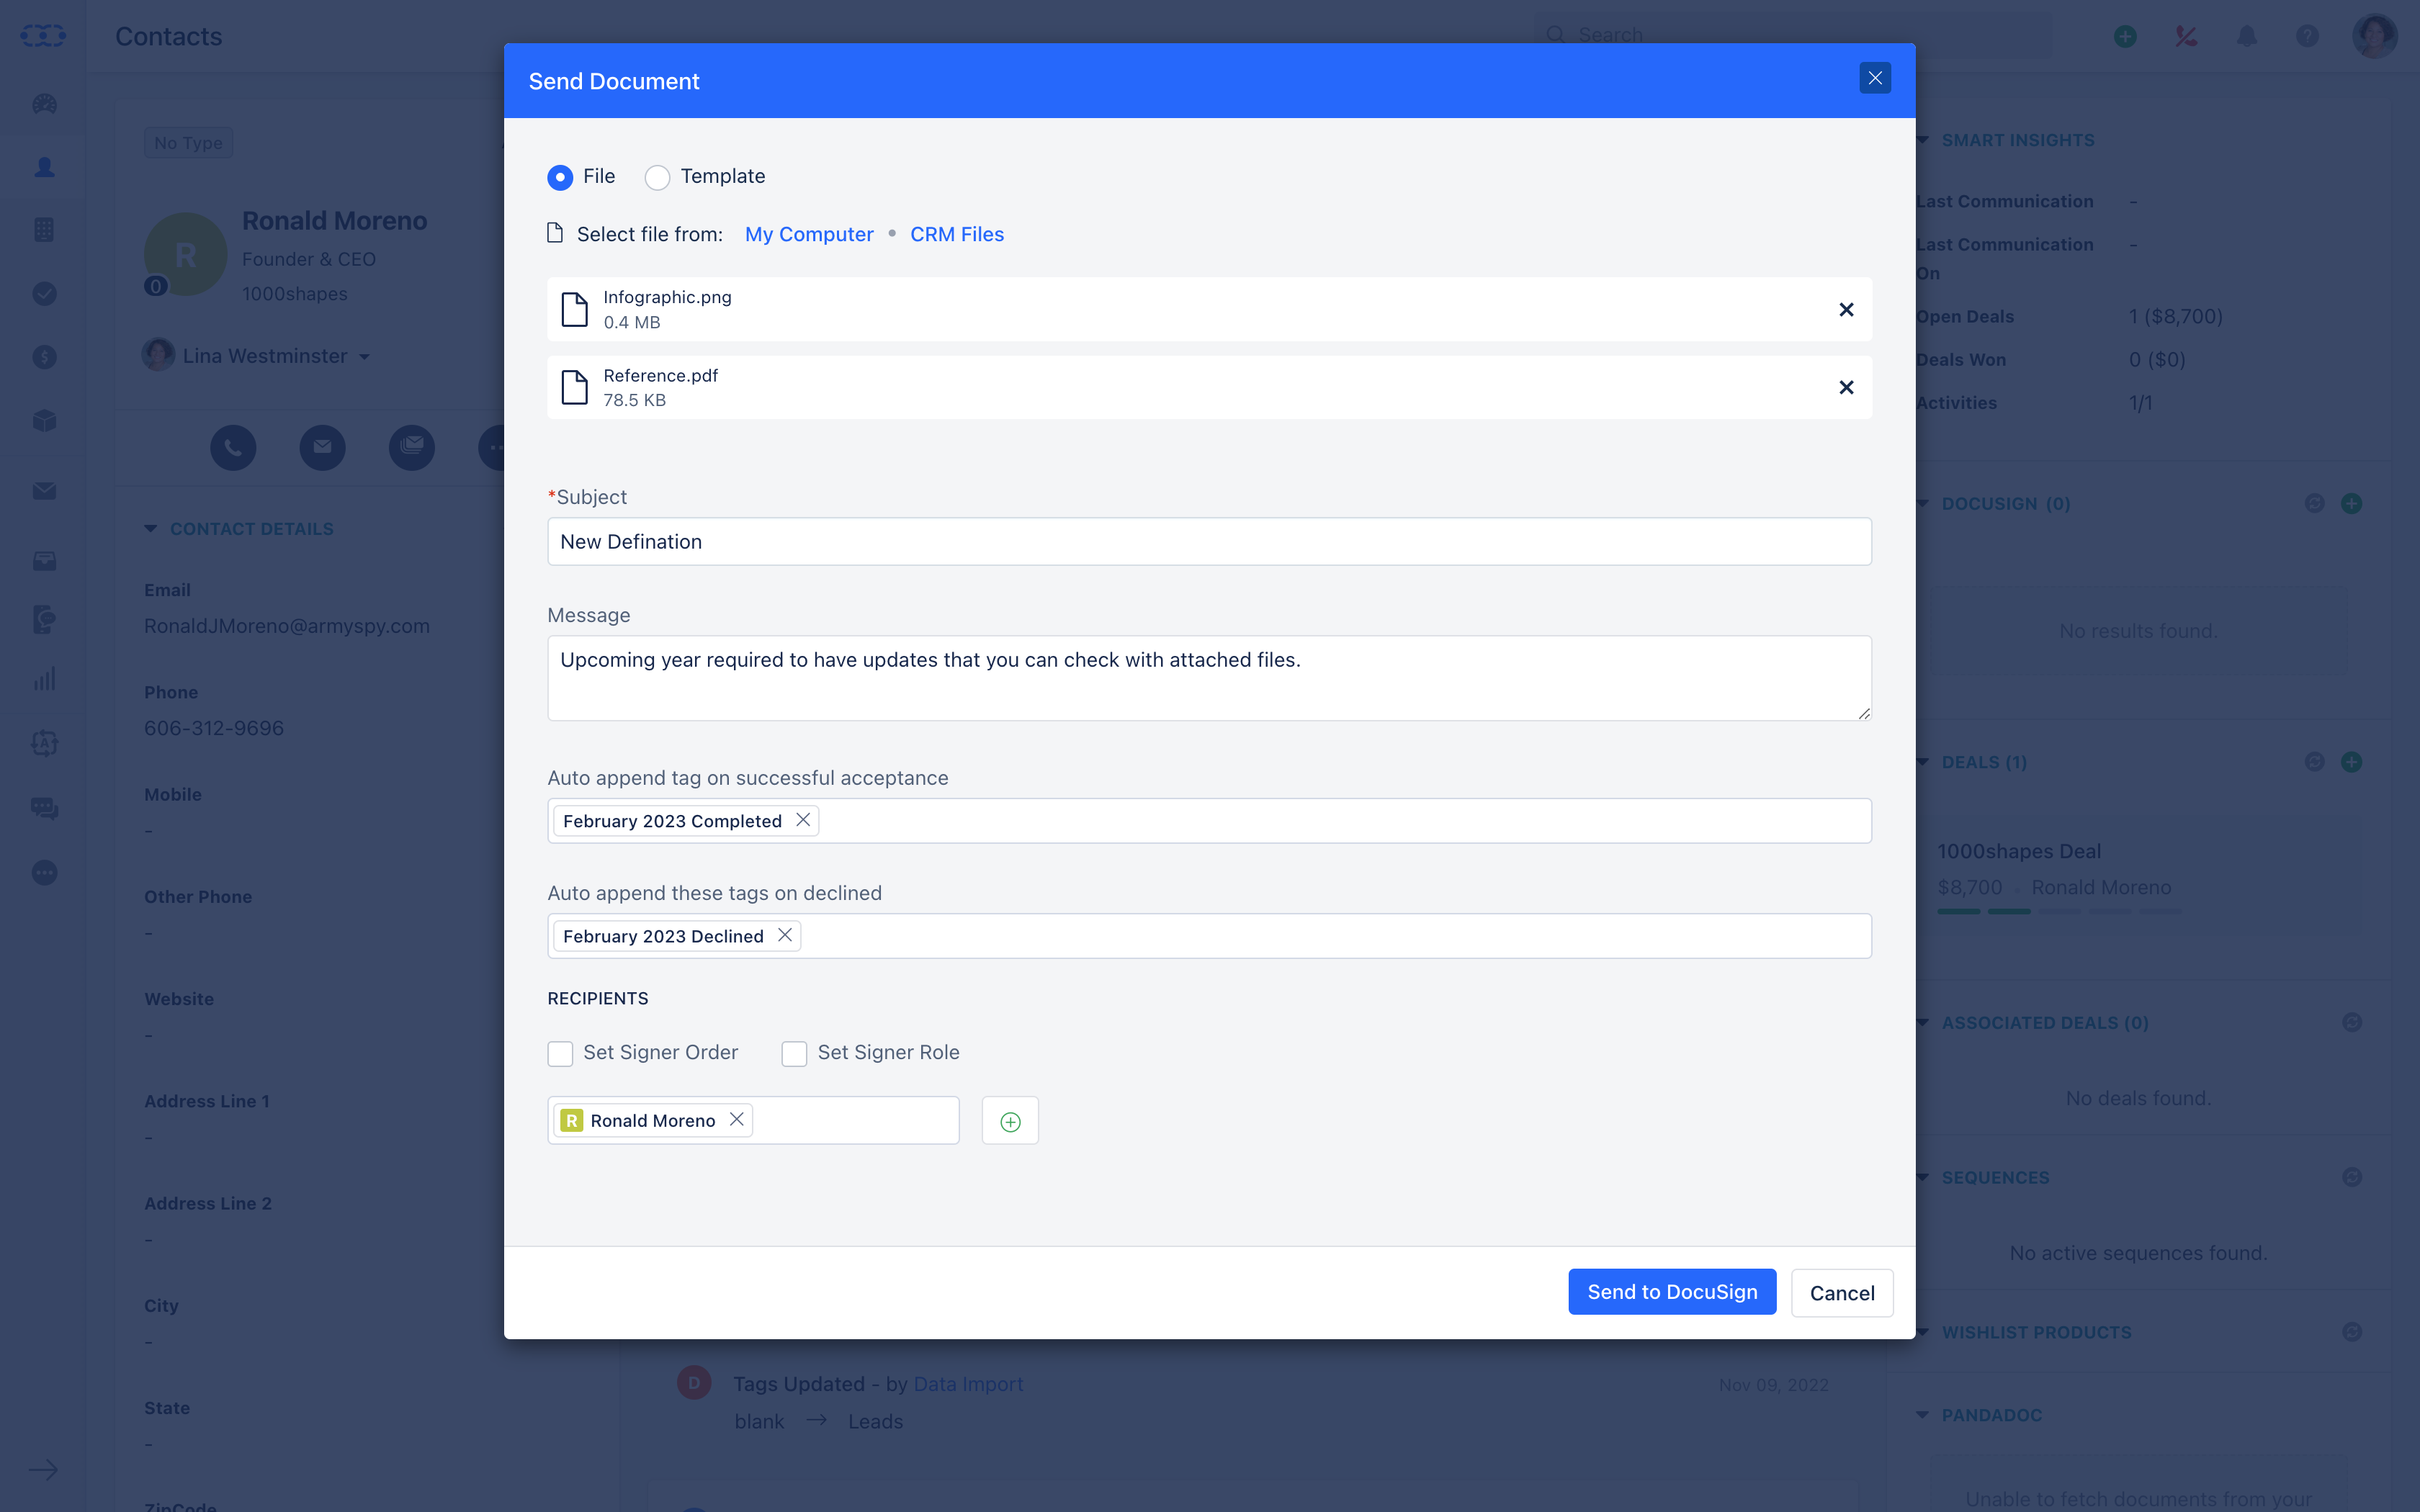2420x1512 pixels.
Task: Cancel the Send Document dialog
Action: (1842, 1293)
